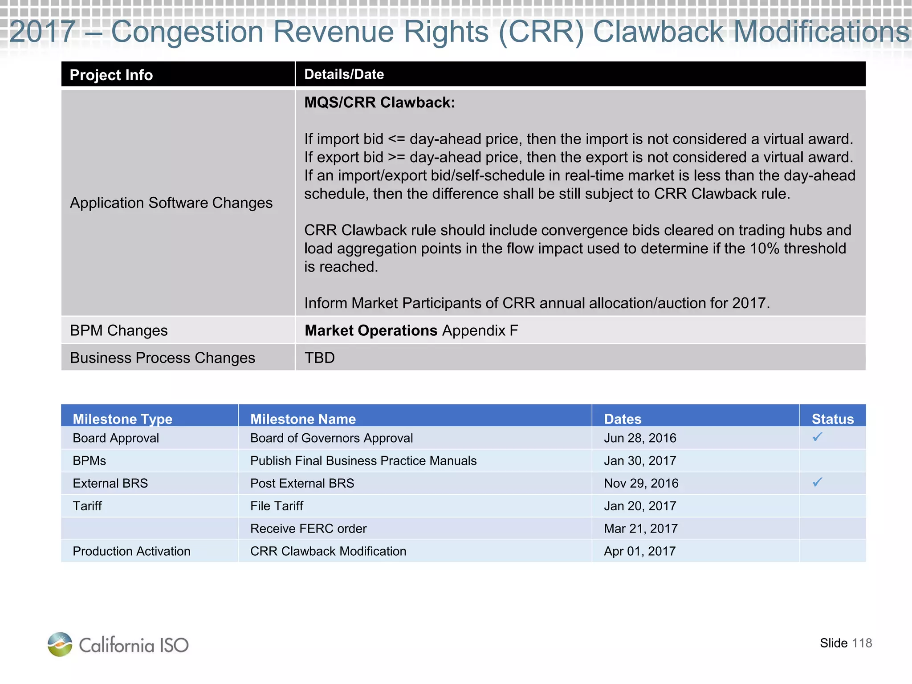The image size is (912, 684).
Task: Click Receive FERC order milestone name
Action: pos(308,529)
